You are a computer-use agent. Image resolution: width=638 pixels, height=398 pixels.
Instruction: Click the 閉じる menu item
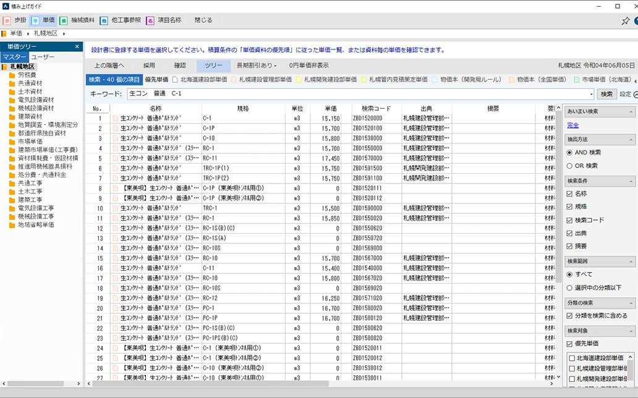coord(203,20)
